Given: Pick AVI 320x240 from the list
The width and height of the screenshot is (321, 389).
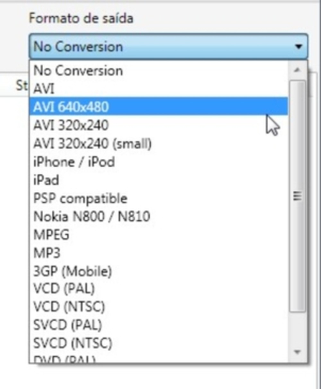Looking at the screenshot, I should [71, 125].
